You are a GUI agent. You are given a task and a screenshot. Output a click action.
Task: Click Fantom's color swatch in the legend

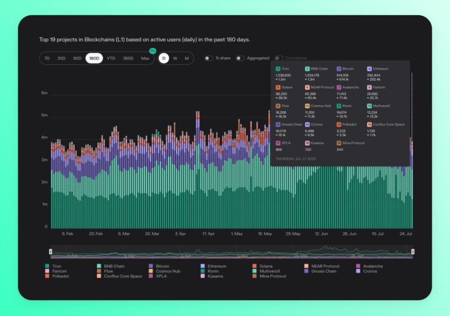click(x=47, y=271)
